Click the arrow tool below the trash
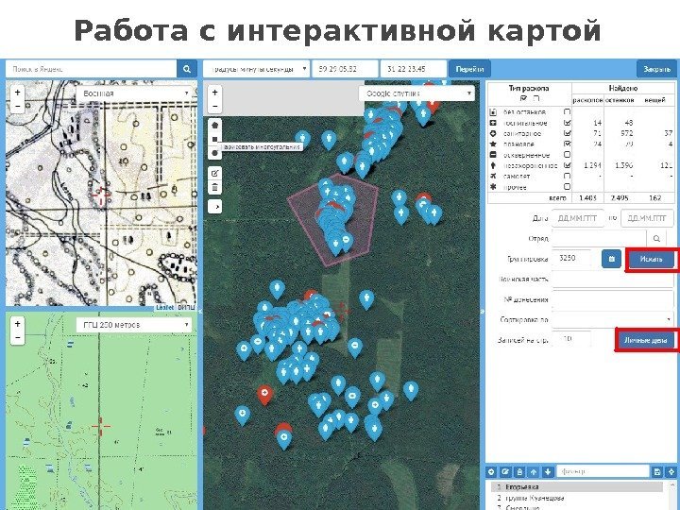 click(215, 207)
